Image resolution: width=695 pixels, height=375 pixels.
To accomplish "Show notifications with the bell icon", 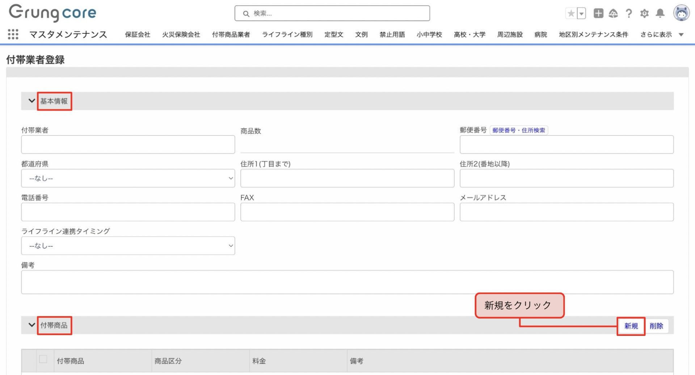I will click(660, 13).
